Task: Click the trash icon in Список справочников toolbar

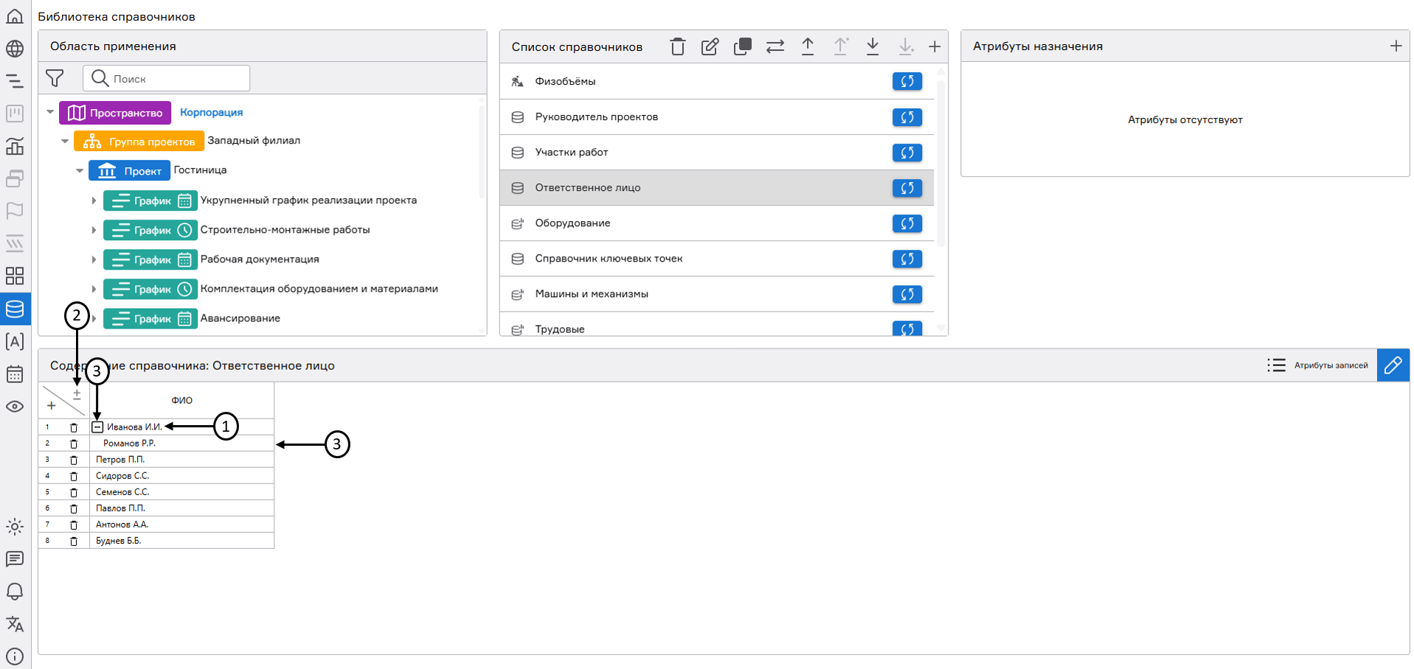Action: coord(677,47)
